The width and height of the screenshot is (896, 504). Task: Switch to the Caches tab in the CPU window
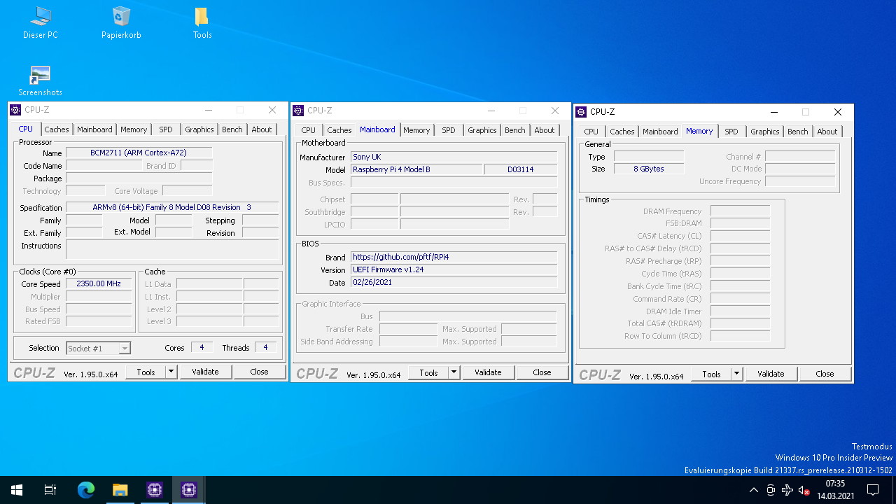click(x=57, y=129)
